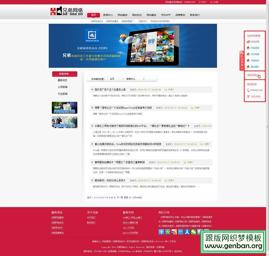Screen dimensions: 269x256
Task: Open the 在线咨询 chat icon in QQ客服 panel
Action: pyautogui.click(x=249, y=42)
